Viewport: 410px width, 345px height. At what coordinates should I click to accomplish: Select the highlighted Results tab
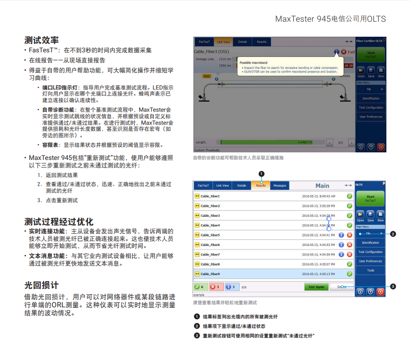point(261,186)
